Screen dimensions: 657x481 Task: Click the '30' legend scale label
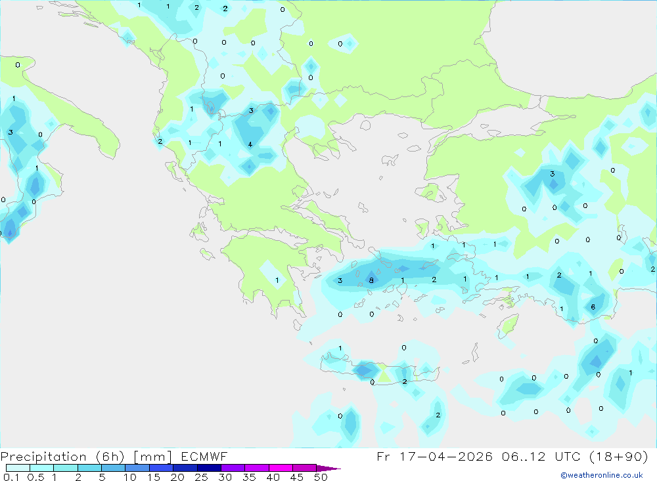[x=225, y=477]
